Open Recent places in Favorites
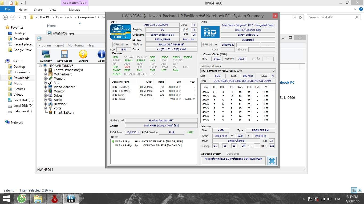The height and width of the screenshot is (204, 364). coord(23,44)
